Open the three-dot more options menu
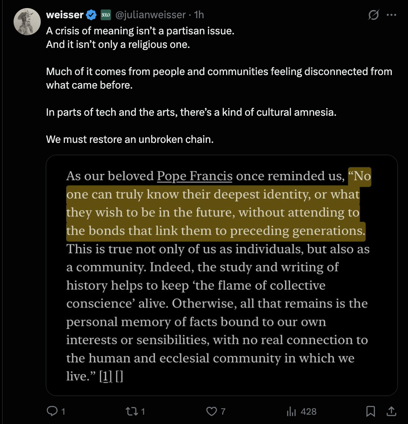 click(x=391, y=15)
